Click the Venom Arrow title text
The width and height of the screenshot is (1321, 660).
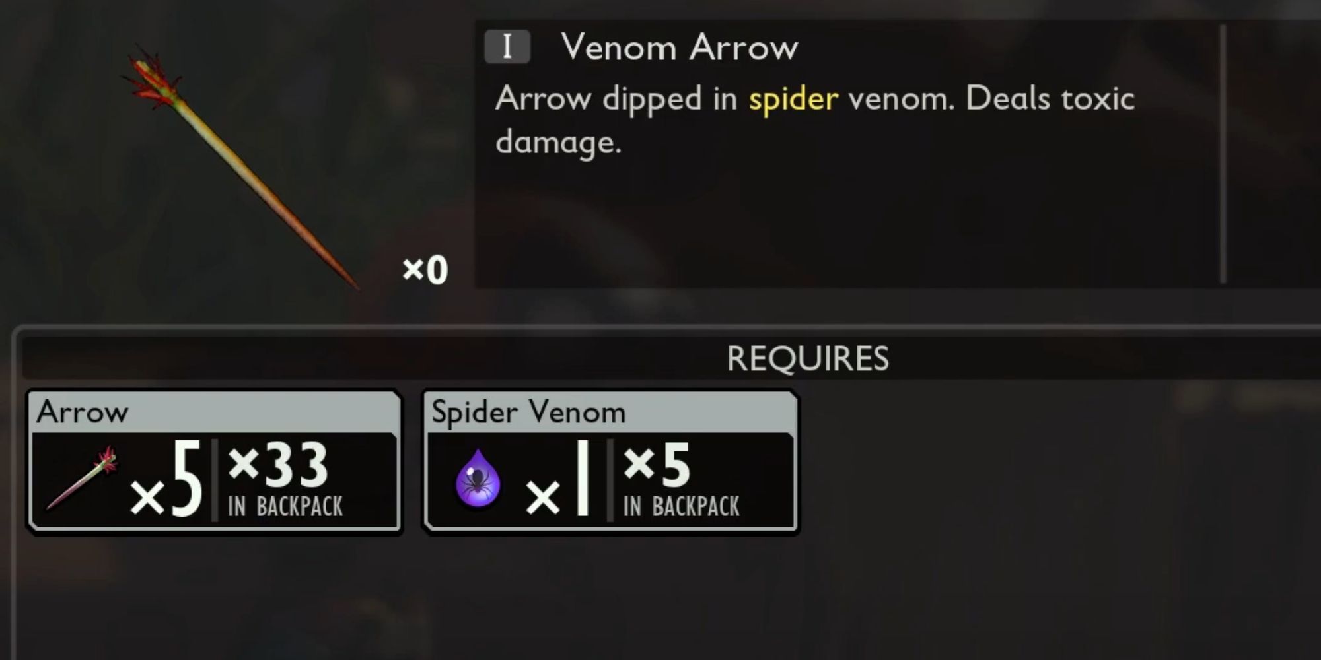(680, 48)
